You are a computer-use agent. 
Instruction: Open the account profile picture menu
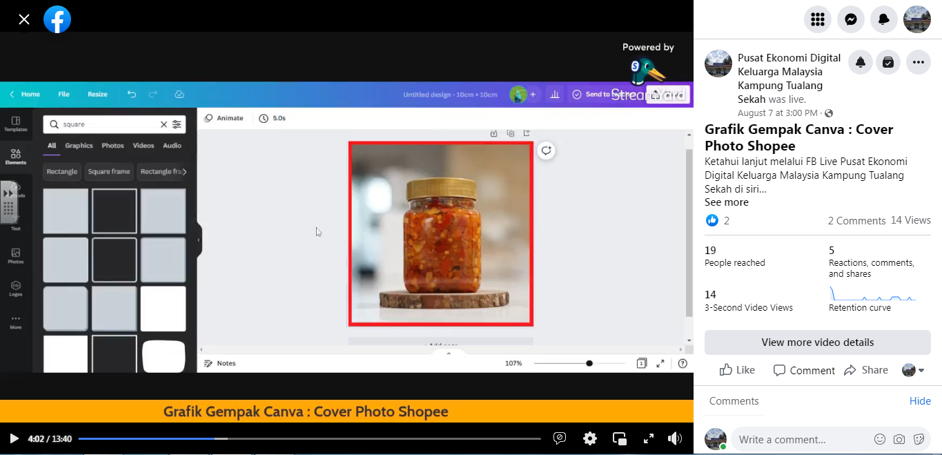click(917, 19)
